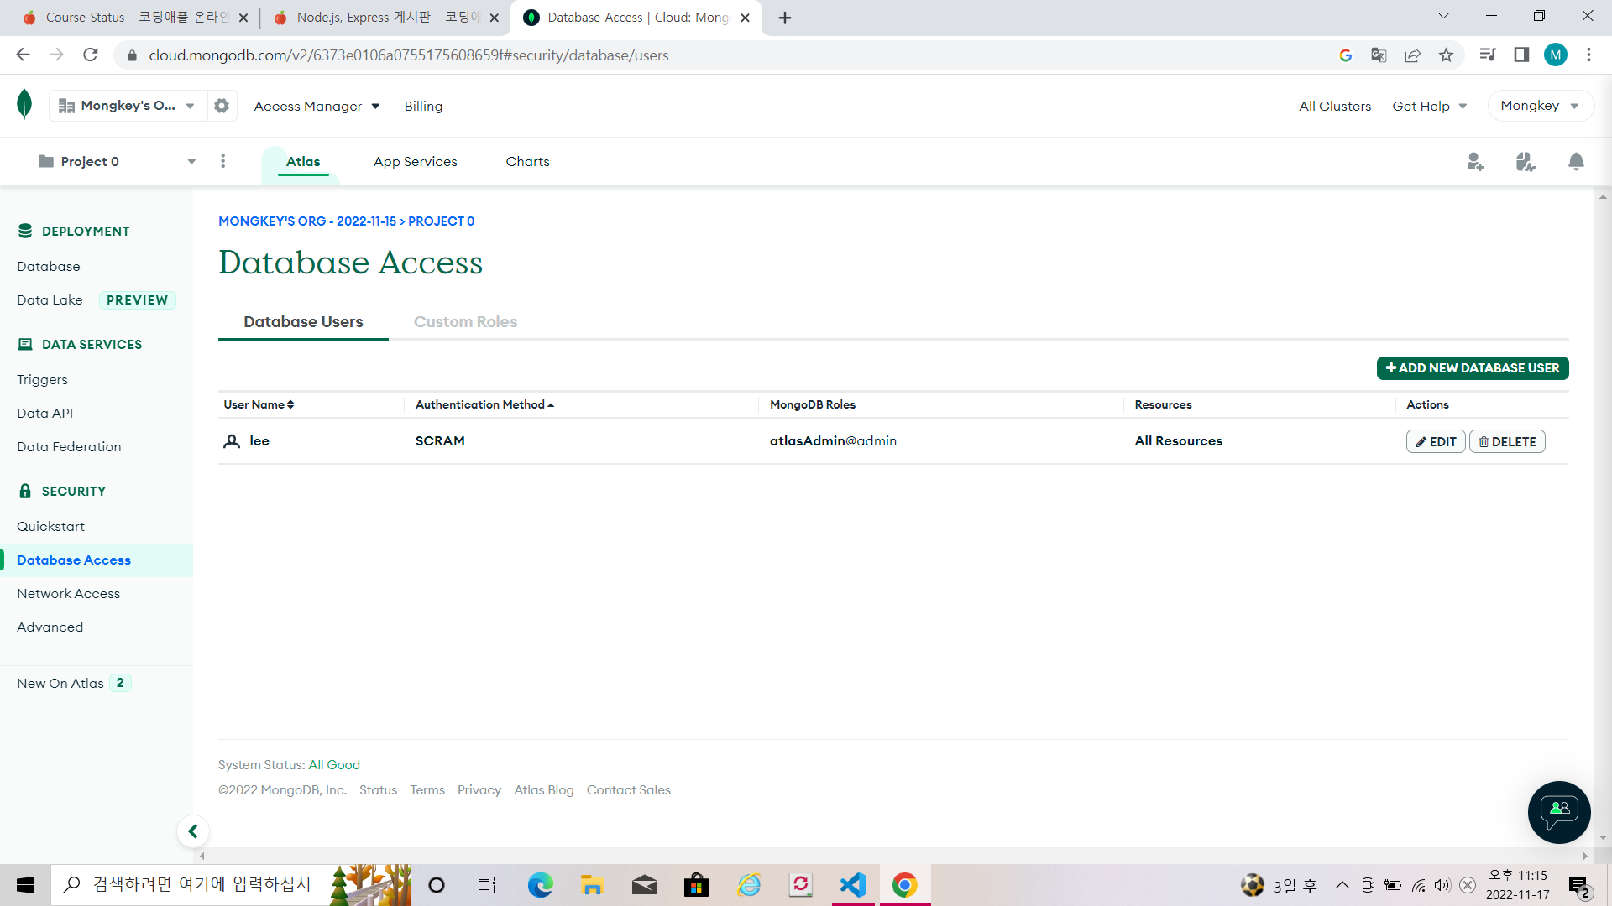This screenshot has height=906, width=1612.
Task: Switch to Charts tab
Action: (527, 161)
